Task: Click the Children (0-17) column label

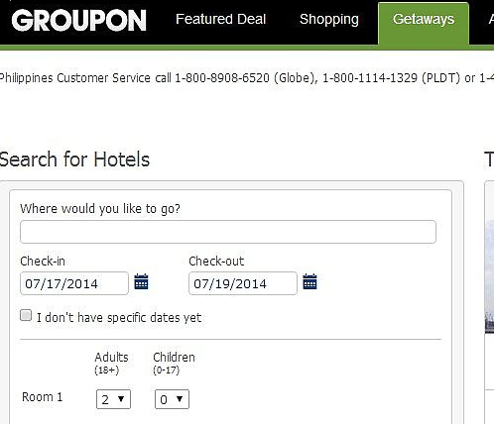Action: tap(174, 363)
